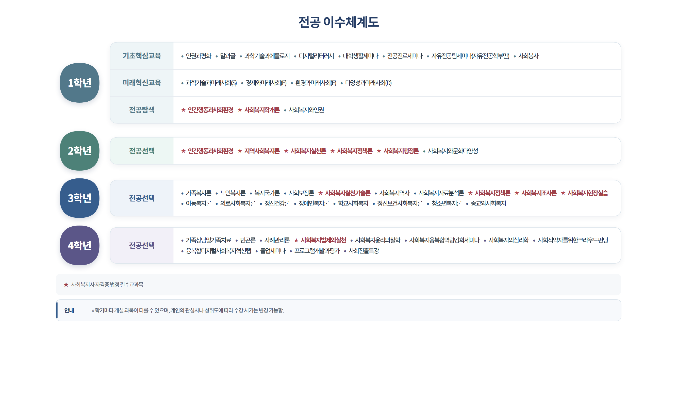Click the course 아동복지론
Viewport: 677px width, 406px height.
[199, 203]
